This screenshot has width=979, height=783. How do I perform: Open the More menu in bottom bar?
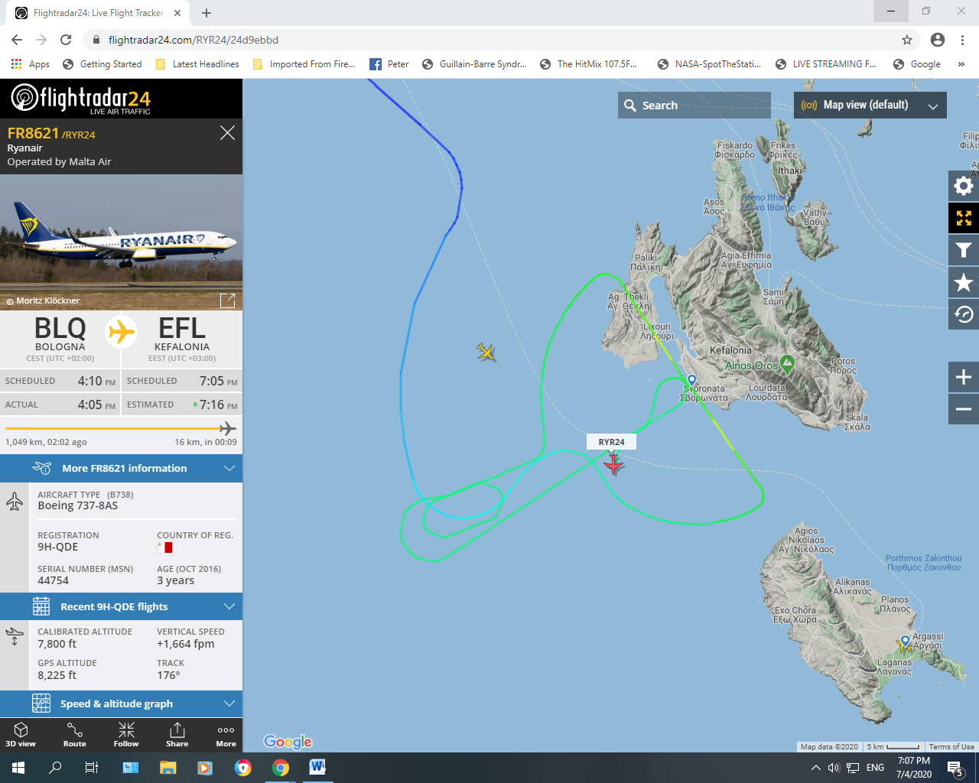tap(226, 734)
